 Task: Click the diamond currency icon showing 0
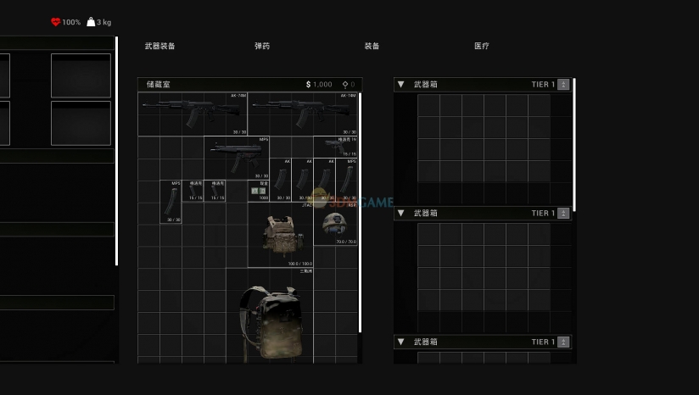tap(345, 84)
